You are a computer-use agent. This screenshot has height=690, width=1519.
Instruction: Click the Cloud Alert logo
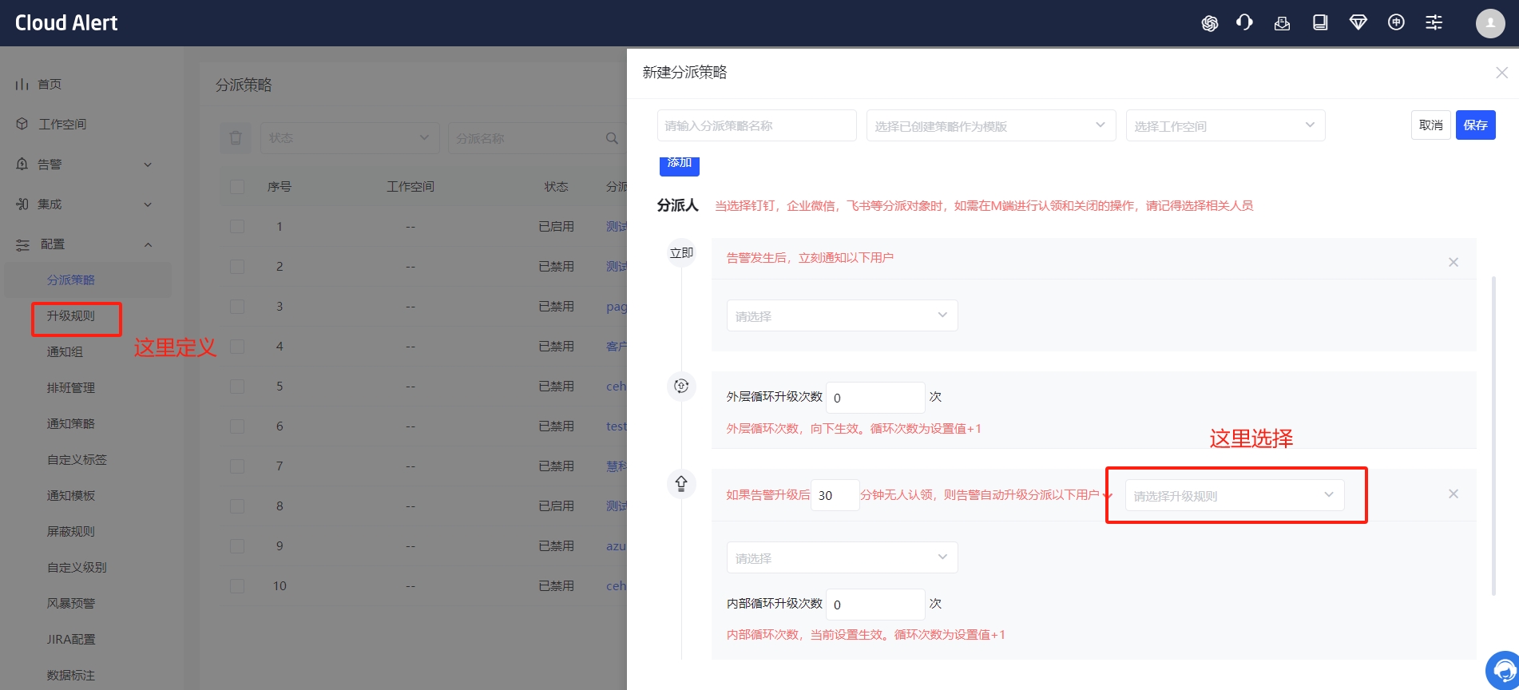coord(66,23)
